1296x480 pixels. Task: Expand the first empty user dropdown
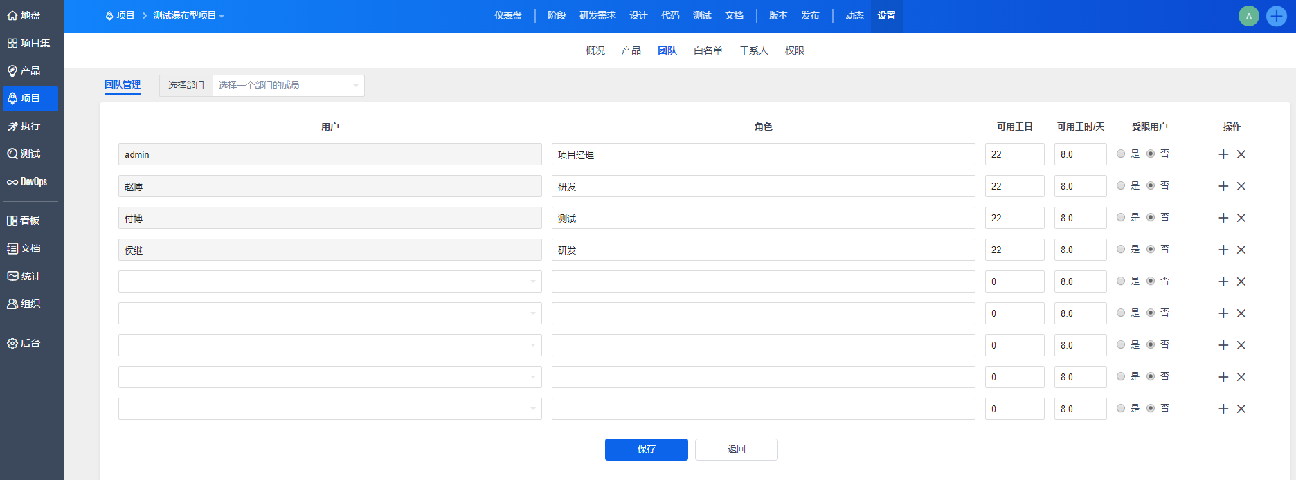tap(330, 281)
